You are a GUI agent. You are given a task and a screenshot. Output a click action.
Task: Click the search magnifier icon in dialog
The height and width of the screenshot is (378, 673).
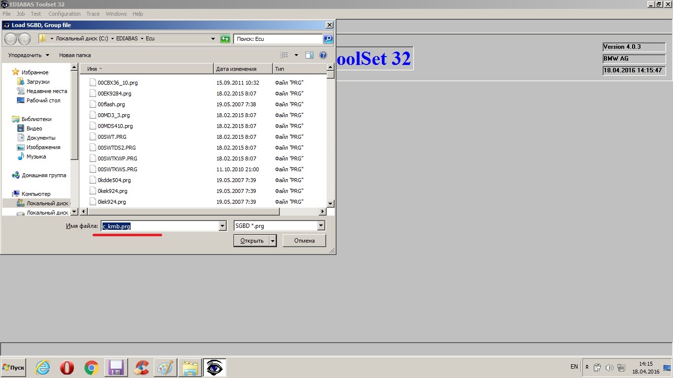(x=328, y=39)
